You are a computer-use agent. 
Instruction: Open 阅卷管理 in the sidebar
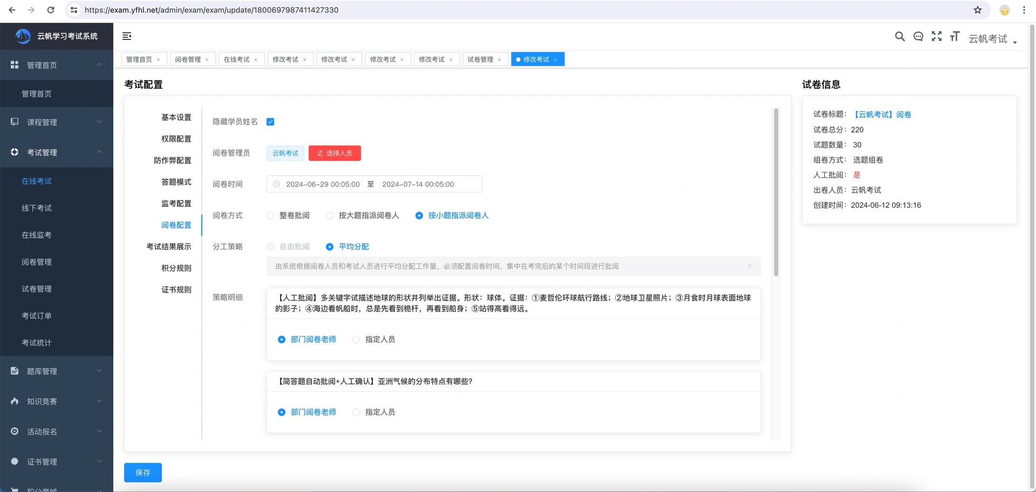(37, 262)
